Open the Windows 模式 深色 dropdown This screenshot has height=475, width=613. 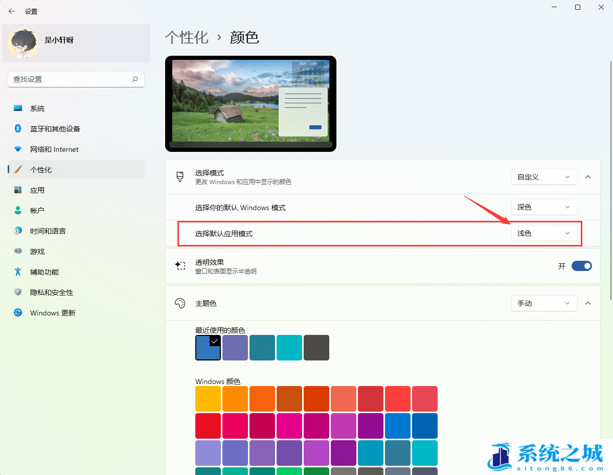click(544, 207)
